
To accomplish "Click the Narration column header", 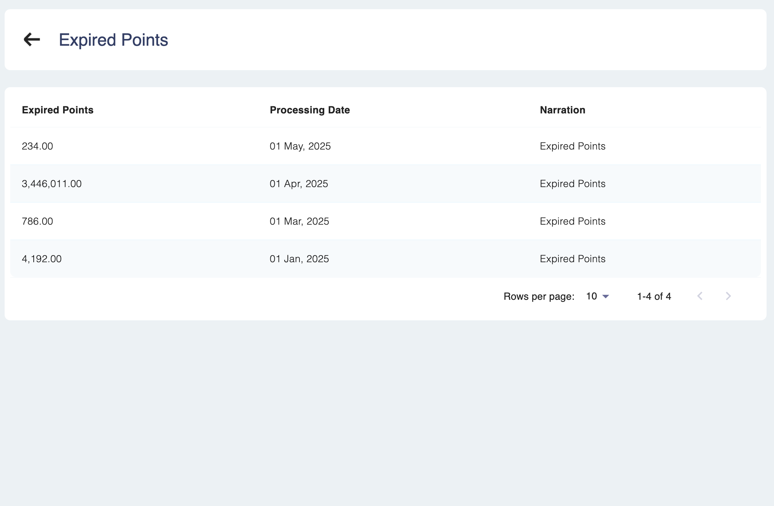I will 562,110.
